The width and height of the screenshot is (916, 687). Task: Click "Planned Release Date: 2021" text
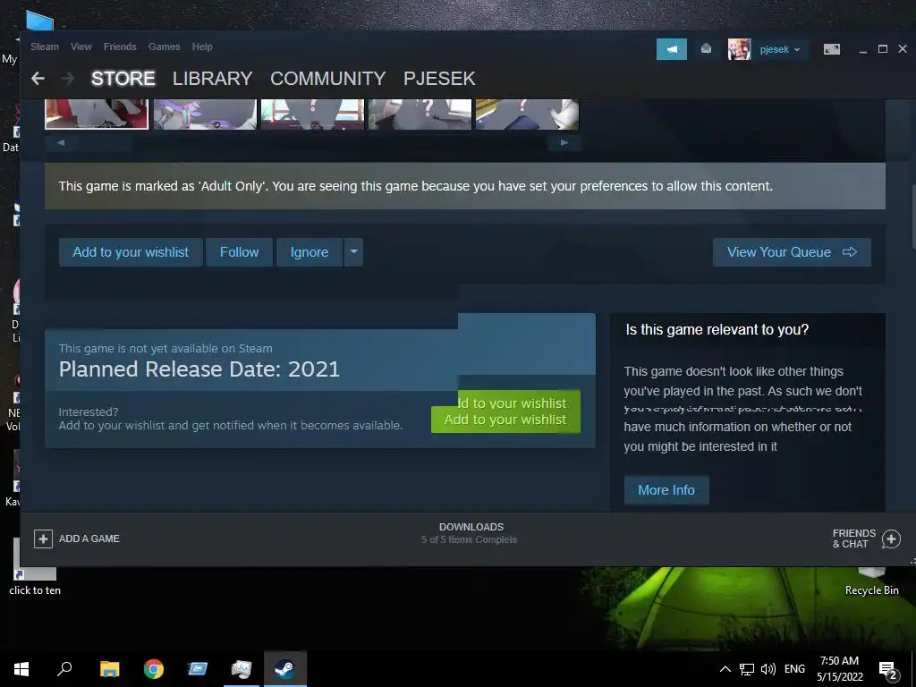[x=199, y=369]
